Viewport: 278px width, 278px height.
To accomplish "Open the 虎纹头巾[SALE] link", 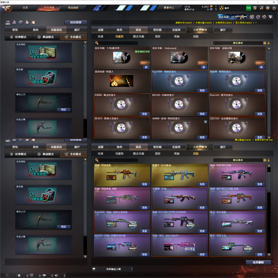I will pyautogui.click(x=184, y=23).
